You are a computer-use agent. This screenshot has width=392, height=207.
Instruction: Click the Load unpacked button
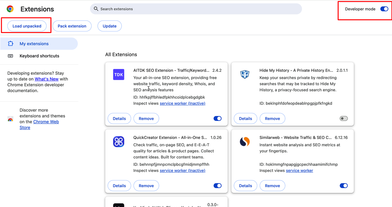[x=27, y=26]
